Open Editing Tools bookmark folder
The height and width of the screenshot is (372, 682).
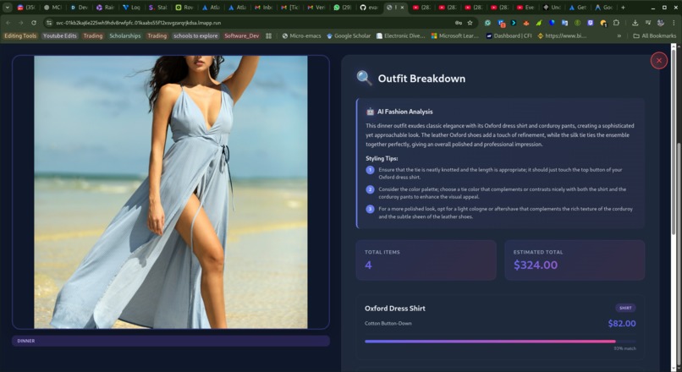tap(20, 36)
